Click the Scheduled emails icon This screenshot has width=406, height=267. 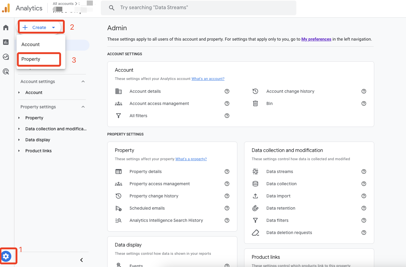119,208
